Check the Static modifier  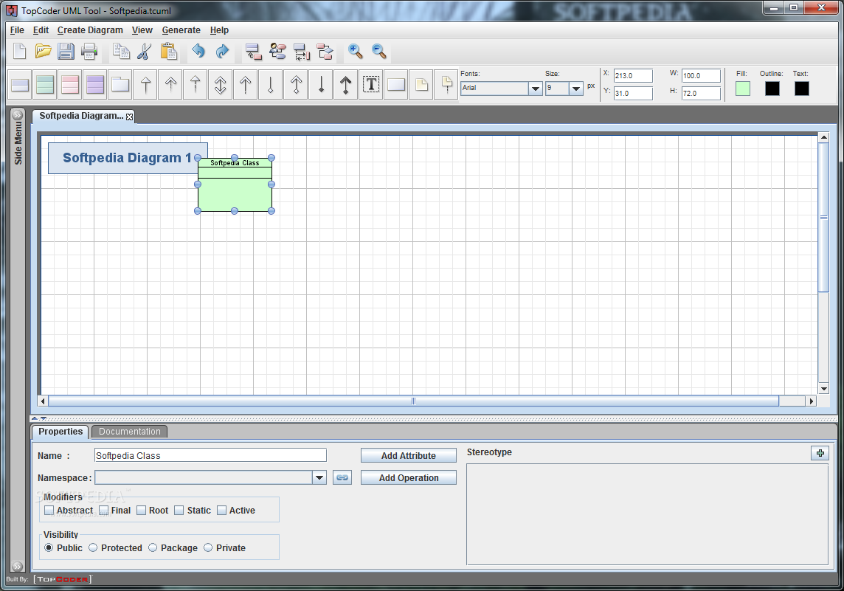point(179,511)
